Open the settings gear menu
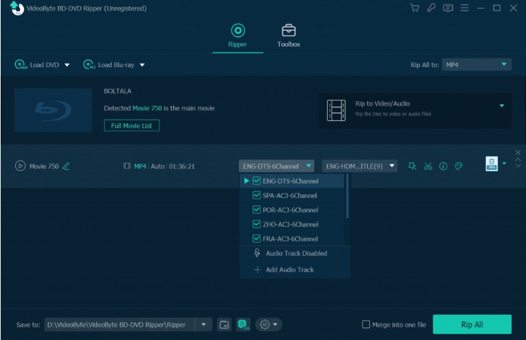526x340 pixels. tap(269, 324)
